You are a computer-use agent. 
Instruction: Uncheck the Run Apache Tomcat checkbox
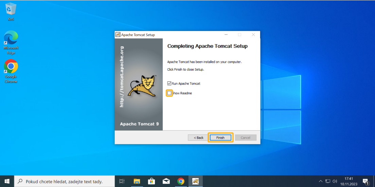[169, 83]
